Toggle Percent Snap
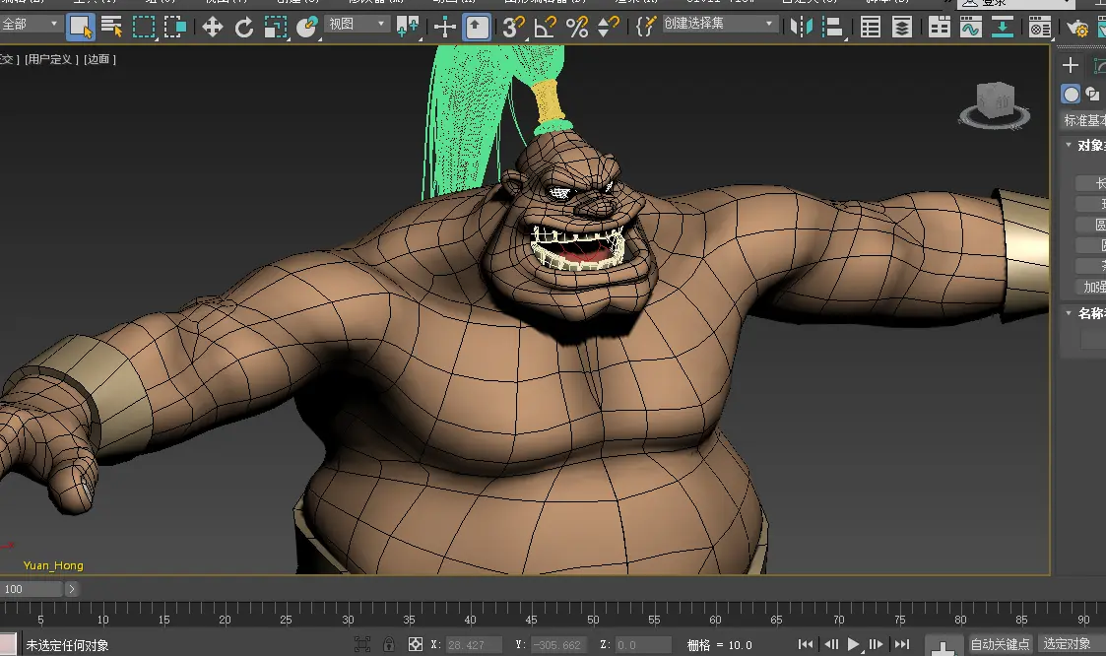The image size is (1106, 656). click(577, 27)
